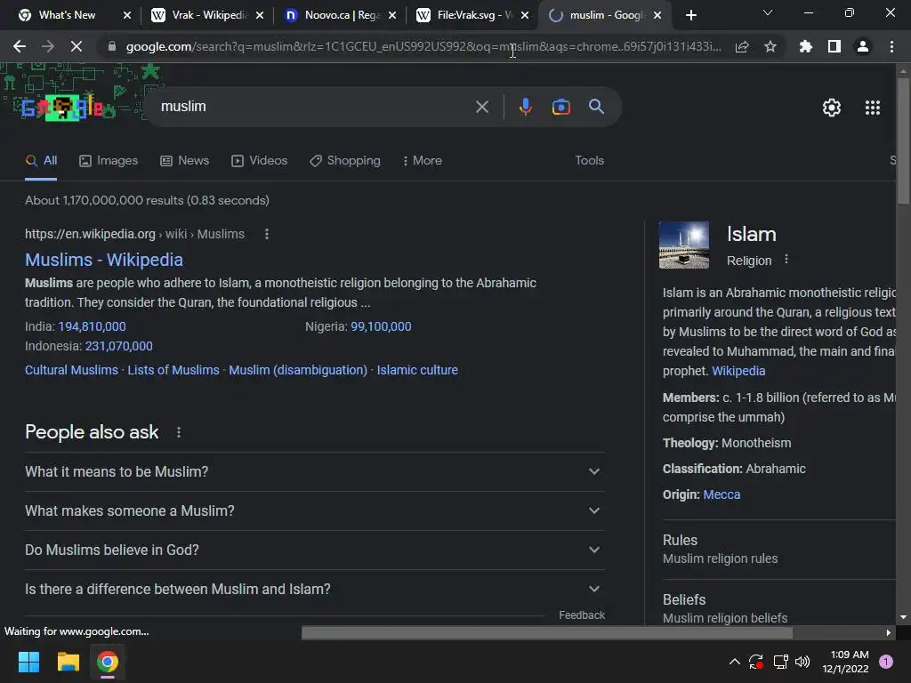
Task: Close the Noovo.ca tab
Action: coord(392,16)
